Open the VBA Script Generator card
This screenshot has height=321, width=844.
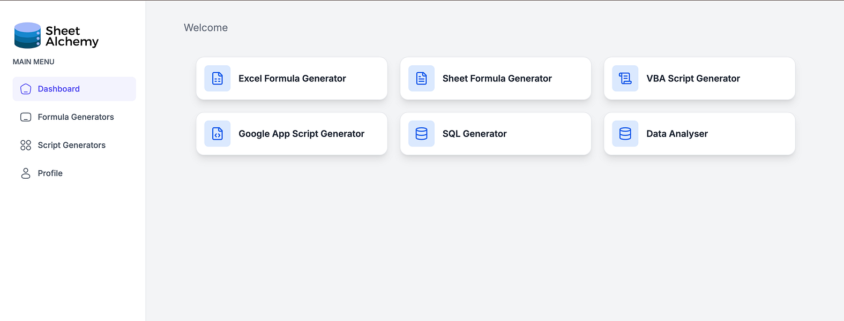click(693, 79)
